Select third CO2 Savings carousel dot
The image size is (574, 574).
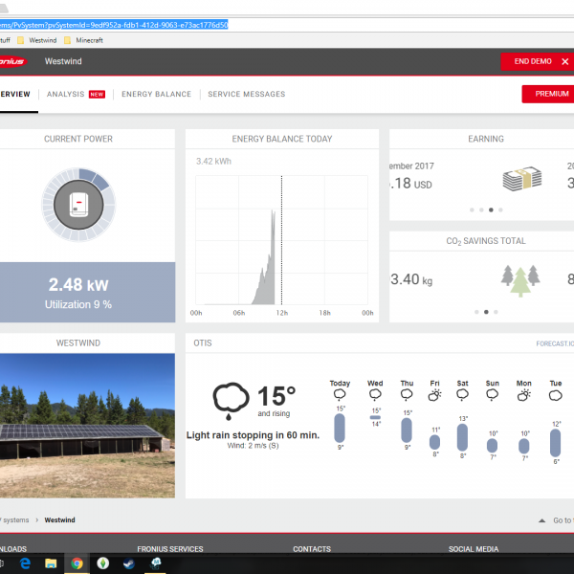[x=496, y=312]
